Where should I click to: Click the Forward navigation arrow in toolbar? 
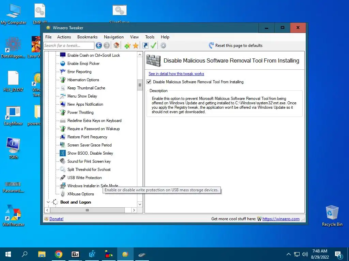107,46
